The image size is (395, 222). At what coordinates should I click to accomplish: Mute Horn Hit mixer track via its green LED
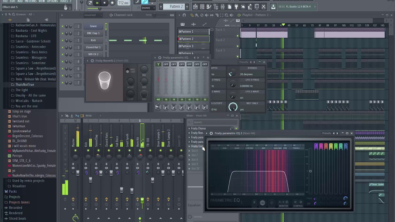[140, 150]
